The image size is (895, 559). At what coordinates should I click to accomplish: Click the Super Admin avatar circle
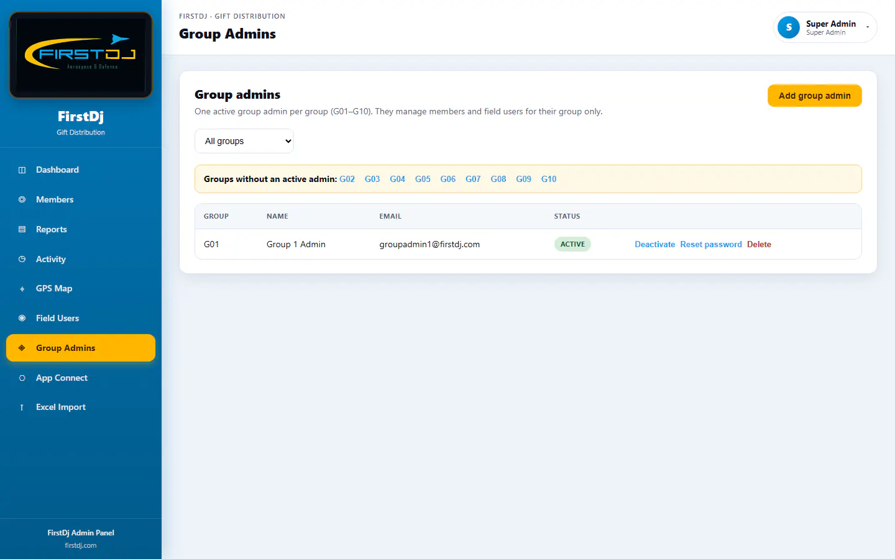pos(789,27)
